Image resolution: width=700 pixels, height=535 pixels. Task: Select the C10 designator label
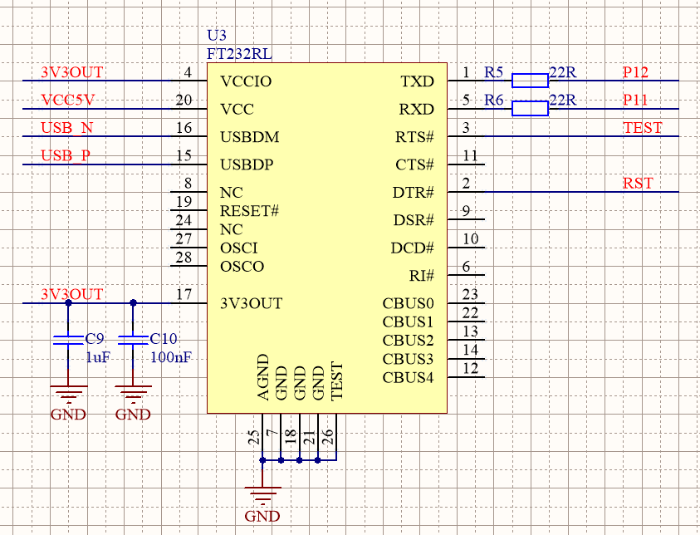164,339
